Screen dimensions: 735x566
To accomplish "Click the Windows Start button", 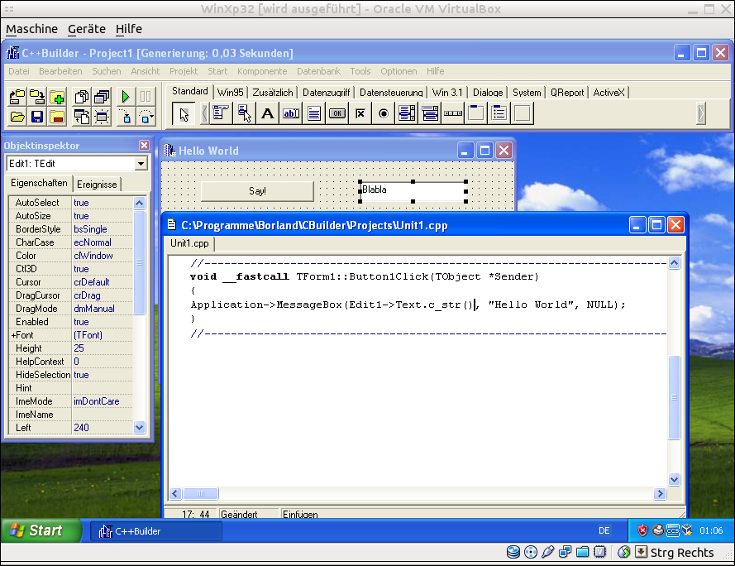I will pos(41,530).
